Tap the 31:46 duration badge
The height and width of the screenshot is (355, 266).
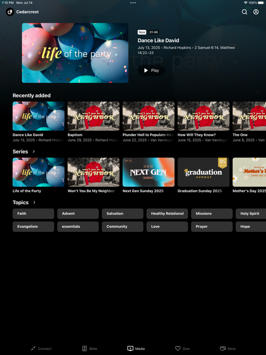pos(153,32)
